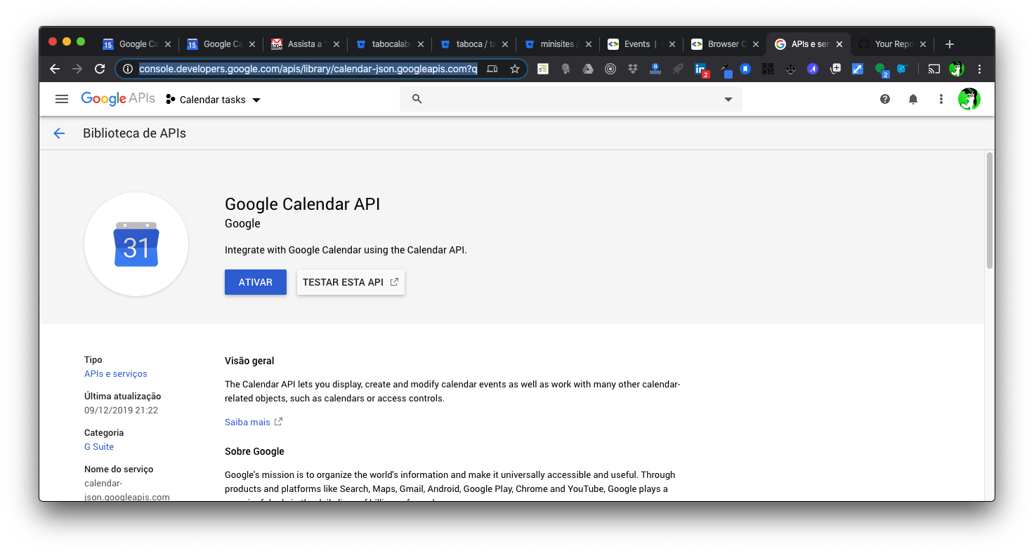The height and width of the screenshot is (553, 1034).
Task: Open the green chat extension with badge 2
Action: pos(882,69)
